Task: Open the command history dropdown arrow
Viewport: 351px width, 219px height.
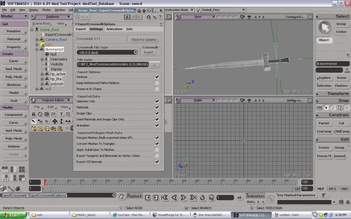Action: pyautogui.click(x=114, y=195)
